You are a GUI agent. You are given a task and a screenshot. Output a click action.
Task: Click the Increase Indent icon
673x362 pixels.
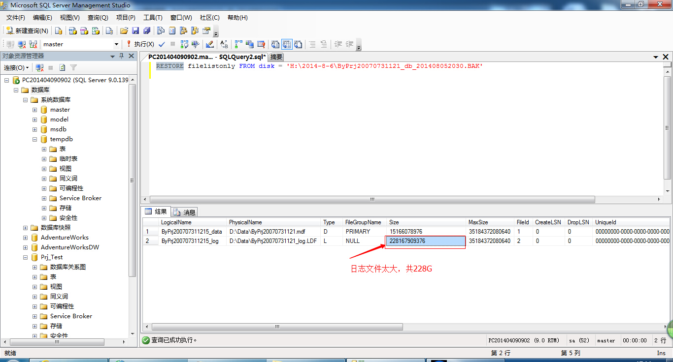click(x=349, y=44)
